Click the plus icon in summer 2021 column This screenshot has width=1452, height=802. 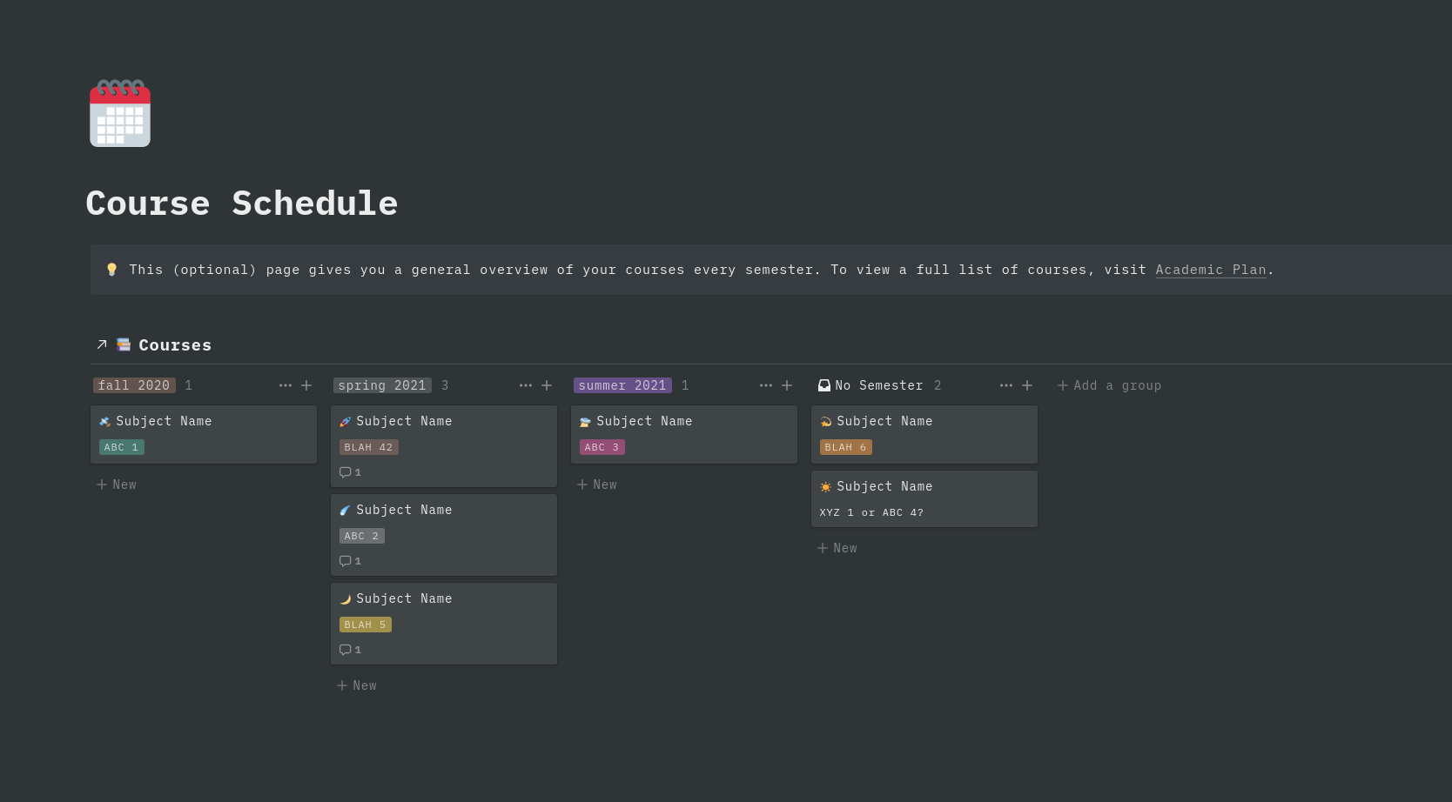point(787,385)
